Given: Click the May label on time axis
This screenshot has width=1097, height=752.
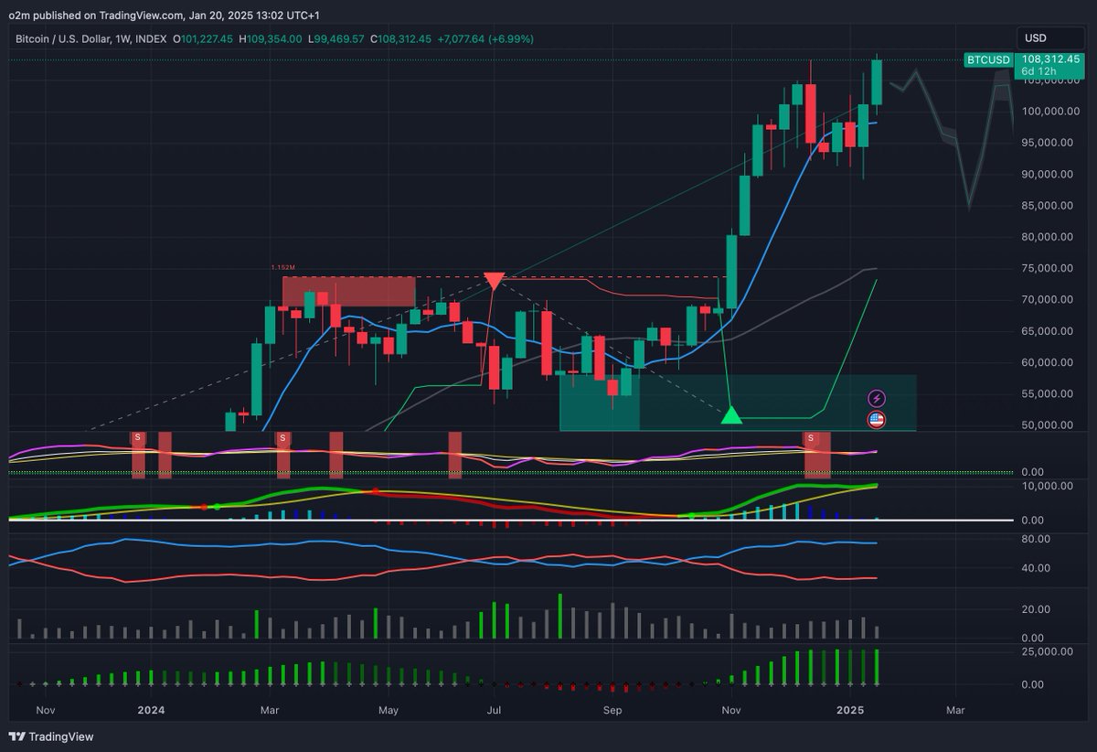Looking at the screenshot, I should tap(389, 710).
